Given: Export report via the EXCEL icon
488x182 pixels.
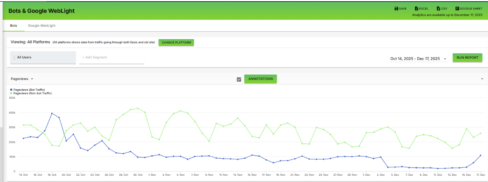Looking at the screenshot, I should [417, 9].
